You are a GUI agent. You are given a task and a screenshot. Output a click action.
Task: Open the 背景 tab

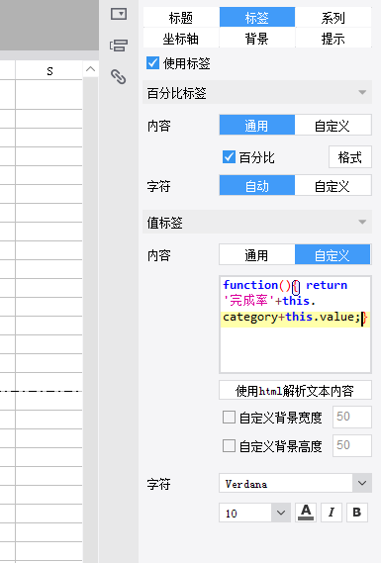(x=257, y=38)
